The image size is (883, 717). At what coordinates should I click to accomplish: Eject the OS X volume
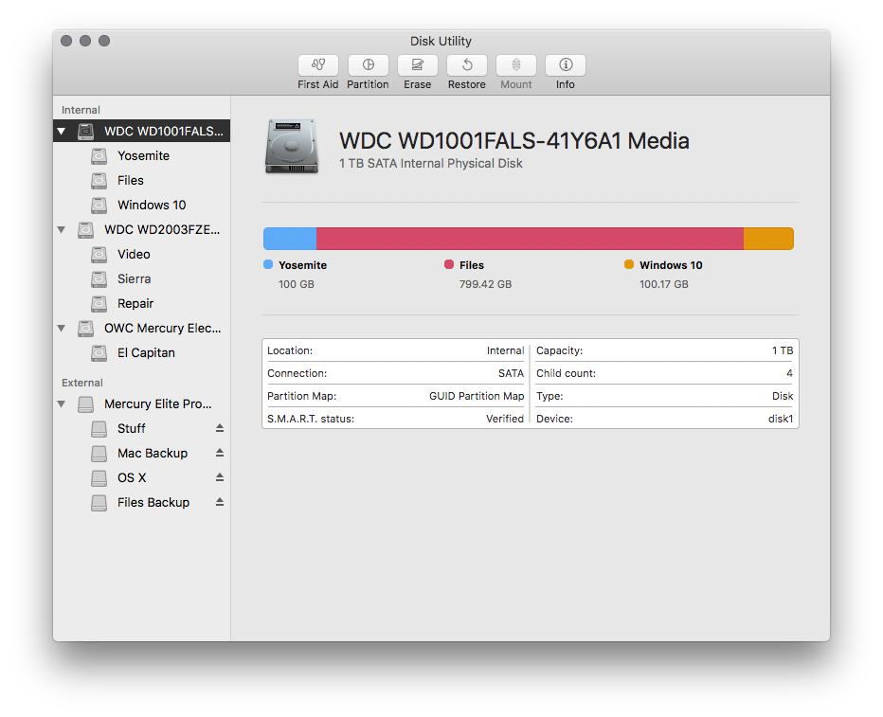tap(220, 477)
